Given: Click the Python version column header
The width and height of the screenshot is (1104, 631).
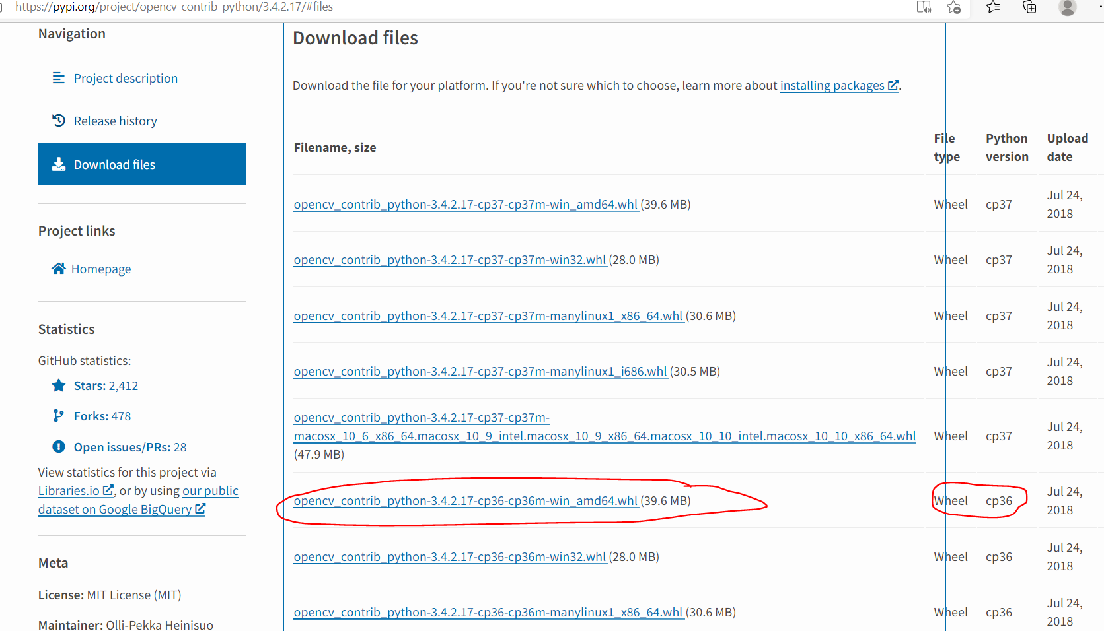Looking at the screenshot, I should pyautogui.click(x=1007, y=147).
